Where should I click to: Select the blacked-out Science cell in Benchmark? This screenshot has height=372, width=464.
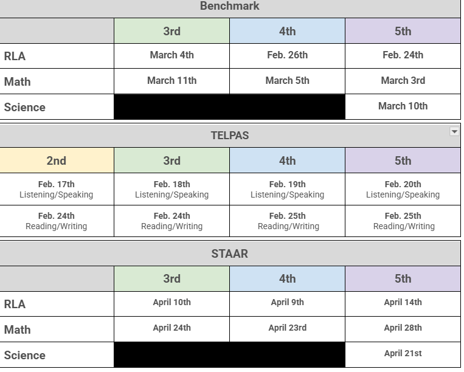coord(229,107)
